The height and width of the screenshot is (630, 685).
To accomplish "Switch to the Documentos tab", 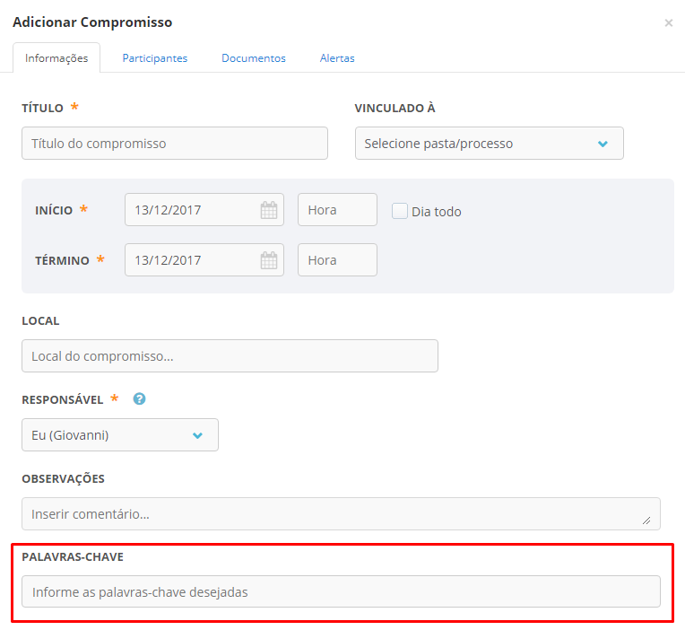I will 254,58.
